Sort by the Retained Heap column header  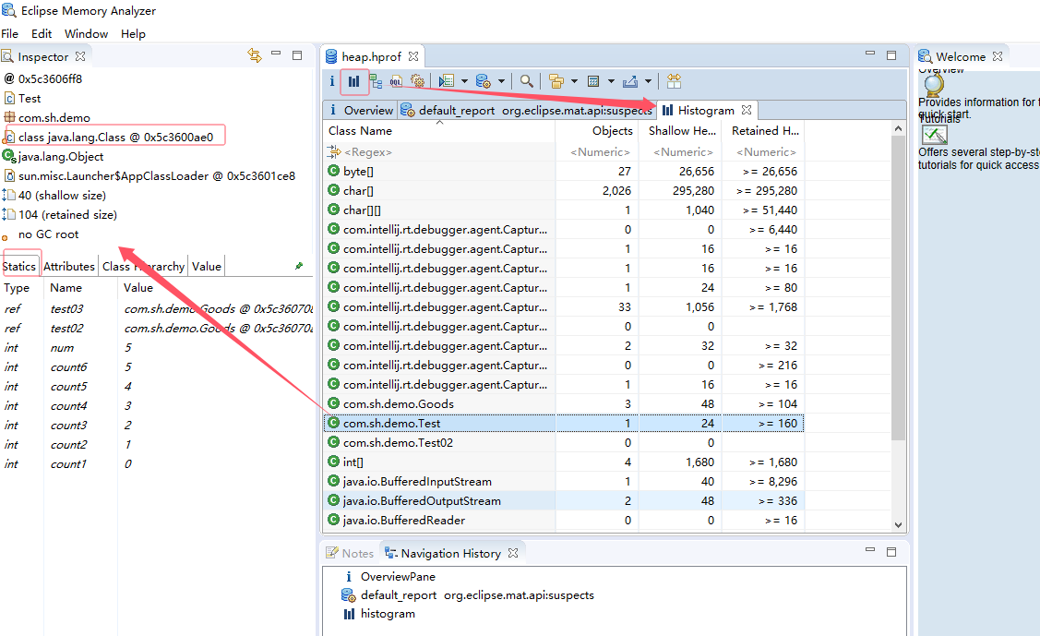763,131
